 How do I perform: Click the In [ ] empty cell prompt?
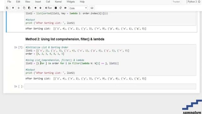pyautogui.click(x=19, y=86)
